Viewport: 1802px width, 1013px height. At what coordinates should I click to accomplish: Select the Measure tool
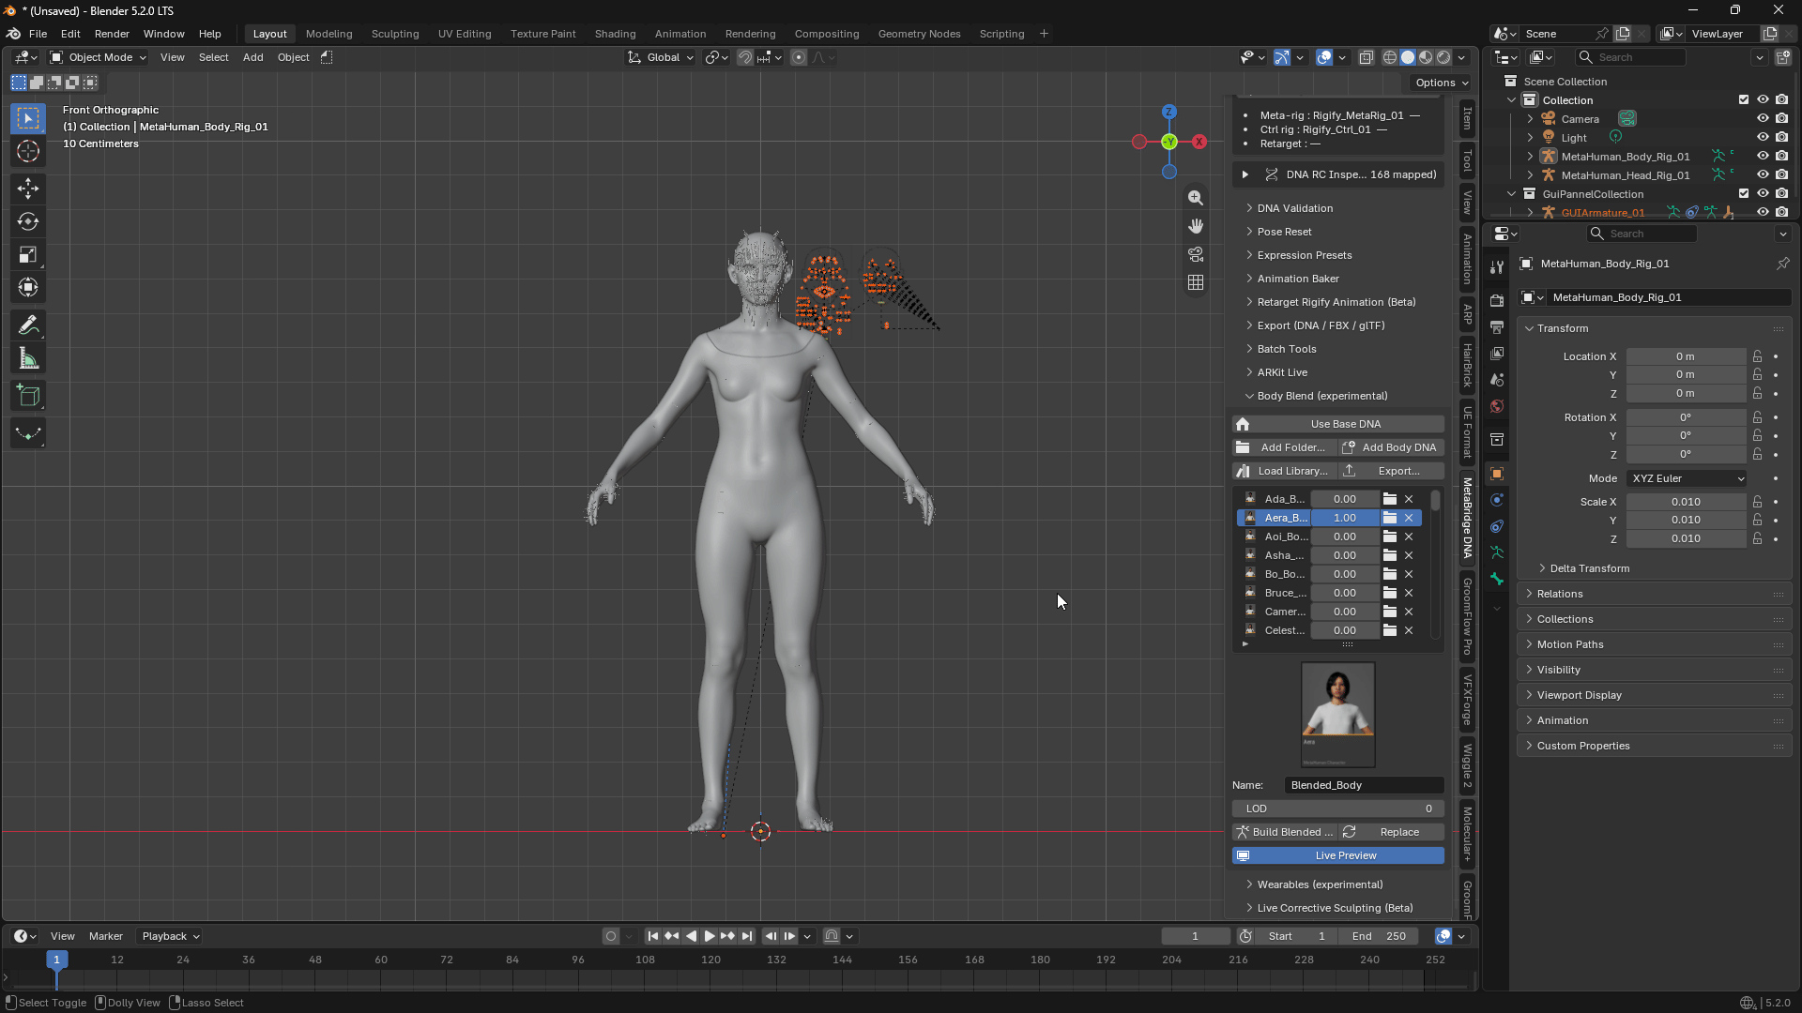point(28,358)
